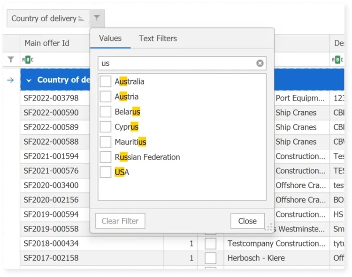Click the Country of delivery group panel chip
The width and height of the screenshot is (352, 277).
(44, 19)
